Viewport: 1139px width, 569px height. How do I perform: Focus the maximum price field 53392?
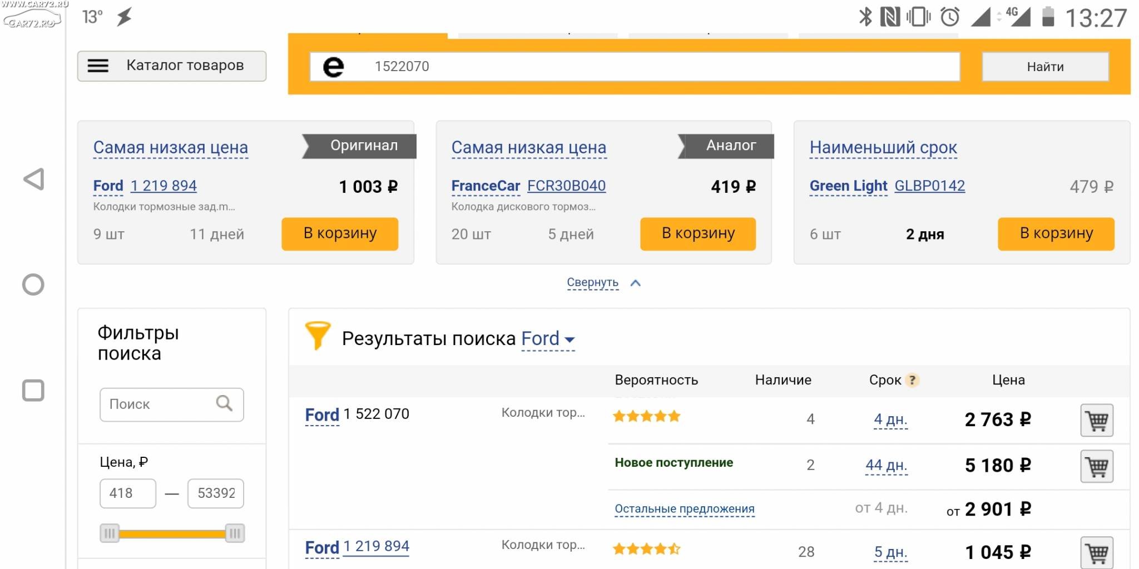216,493
